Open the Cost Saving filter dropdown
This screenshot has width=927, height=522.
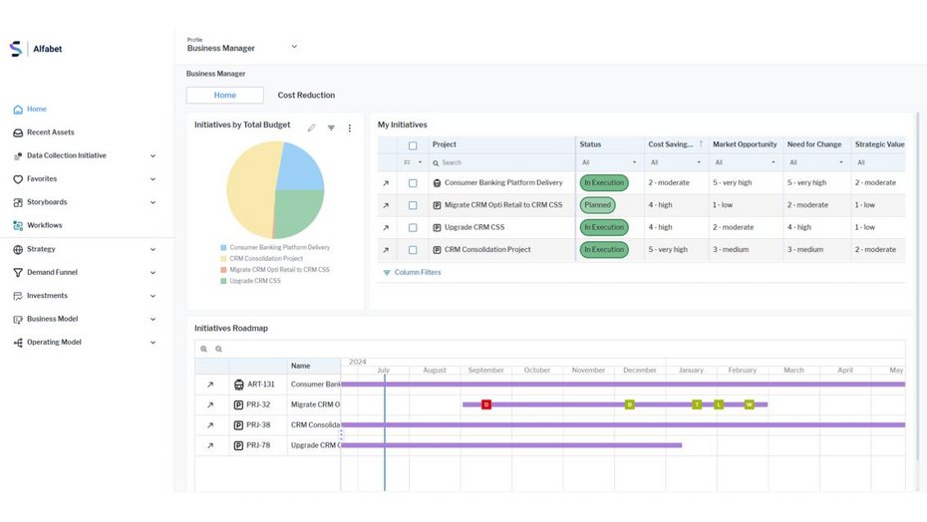click(x=676, y=162)
